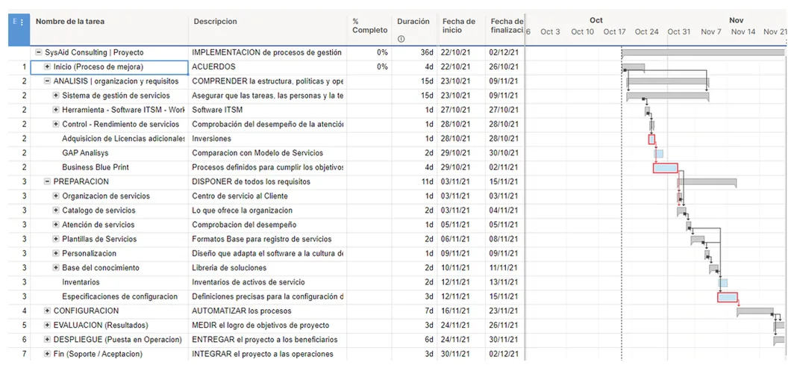
Task: Expand Organizacion de servicios
Action: point(56,196)
